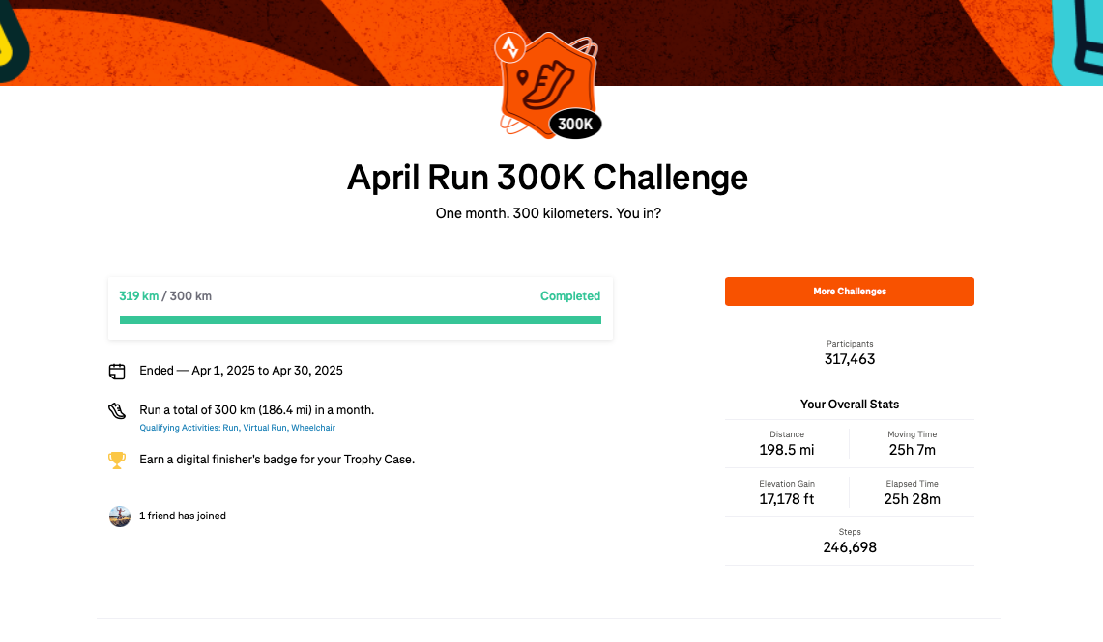Click the Elevation Gain stat 17,178 ft

[x=787, y=499]
